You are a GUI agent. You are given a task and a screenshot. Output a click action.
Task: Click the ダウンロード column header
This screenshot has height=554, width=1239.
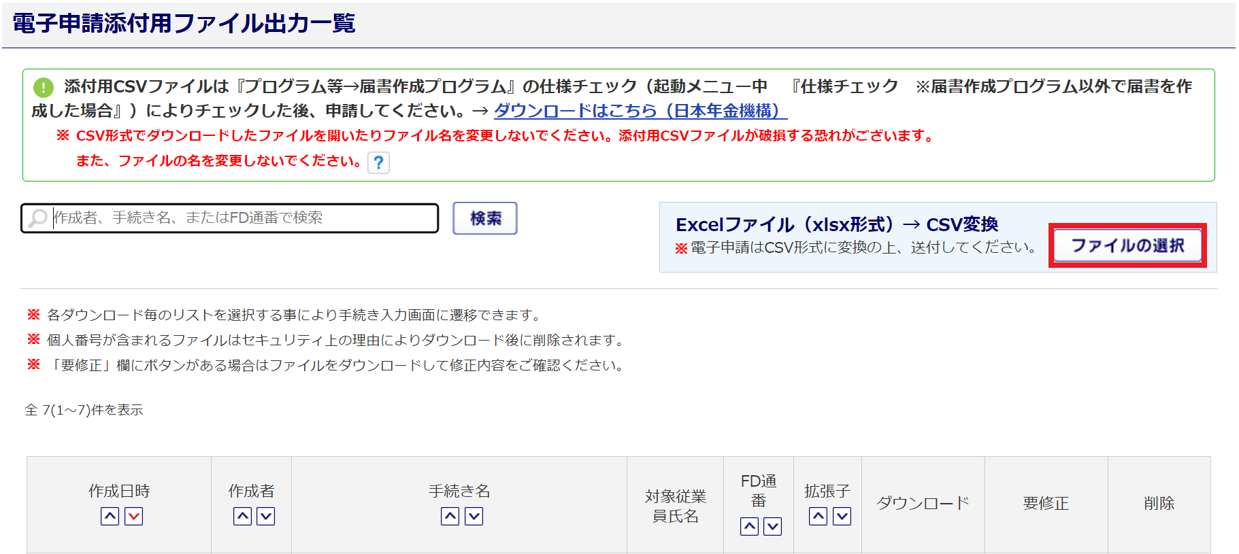click(923, 503)
